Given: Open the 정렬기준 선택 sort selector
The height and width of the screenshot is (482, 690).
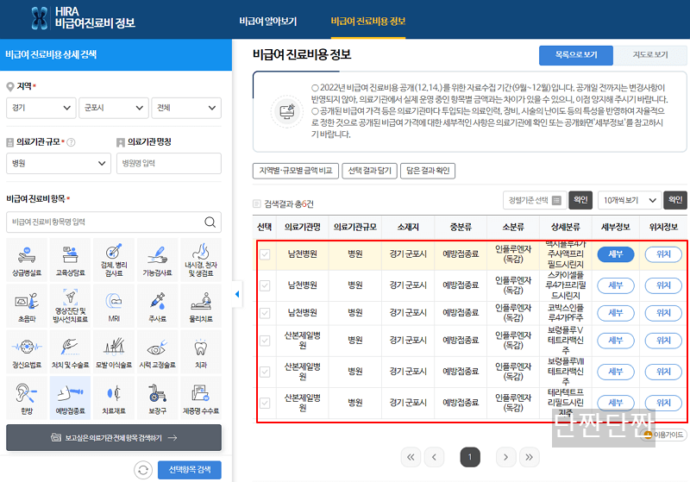Looking at the screenshot, I should point(535,200).
